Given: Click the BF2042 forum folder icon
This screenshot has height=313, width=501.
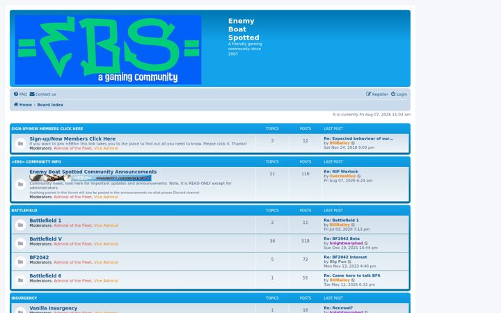Looking at the screenshot, I should [x=20, y=262].
